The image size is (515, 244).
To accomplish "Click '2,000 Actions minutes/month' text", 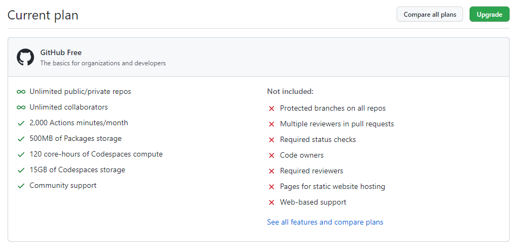I will [x=79, y=123].
